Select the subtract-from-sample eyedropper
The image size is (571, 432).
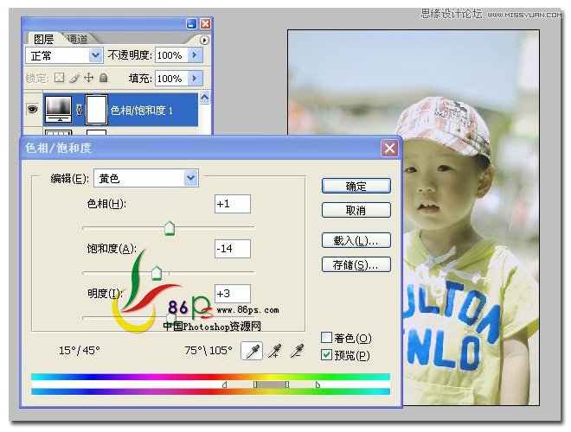pyautogui.click(x=297, y=352)
